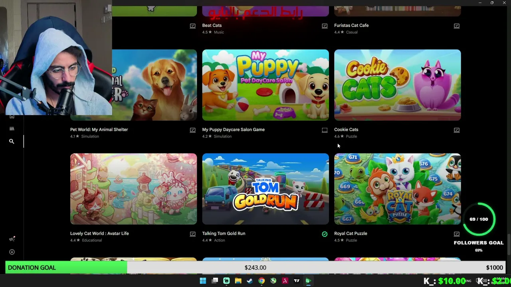This screenshot has width=511, height=287.
Task: Click Simulation genre under Pet World
Action: click(x=90, y=136)
